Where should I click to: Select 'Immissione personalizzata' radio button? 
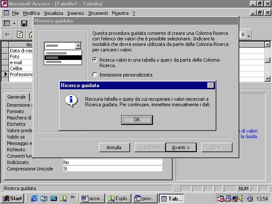point(95,75)
